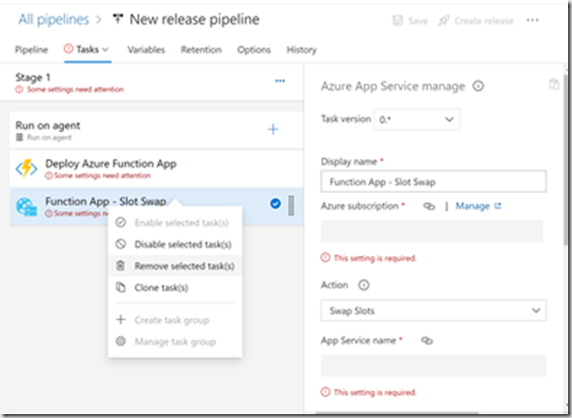Screen dimensions: 572x418
Task: Open the top-right more options ellipsis
Action: pos(532,20)
